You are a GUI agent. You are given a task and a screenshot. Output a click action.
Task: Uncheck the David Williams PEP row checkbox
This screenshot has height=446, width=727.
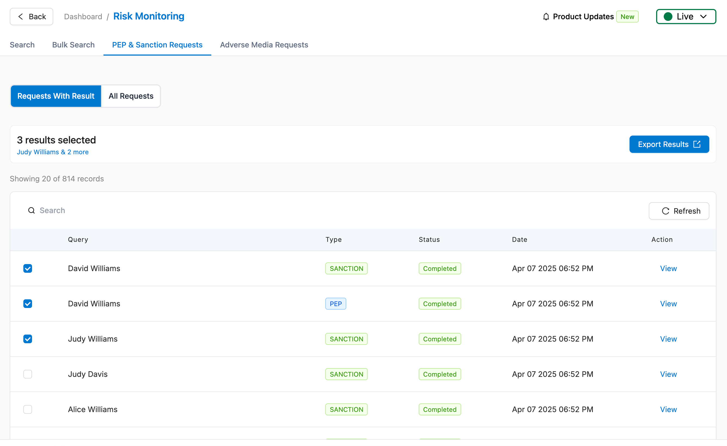coord(28,304)
